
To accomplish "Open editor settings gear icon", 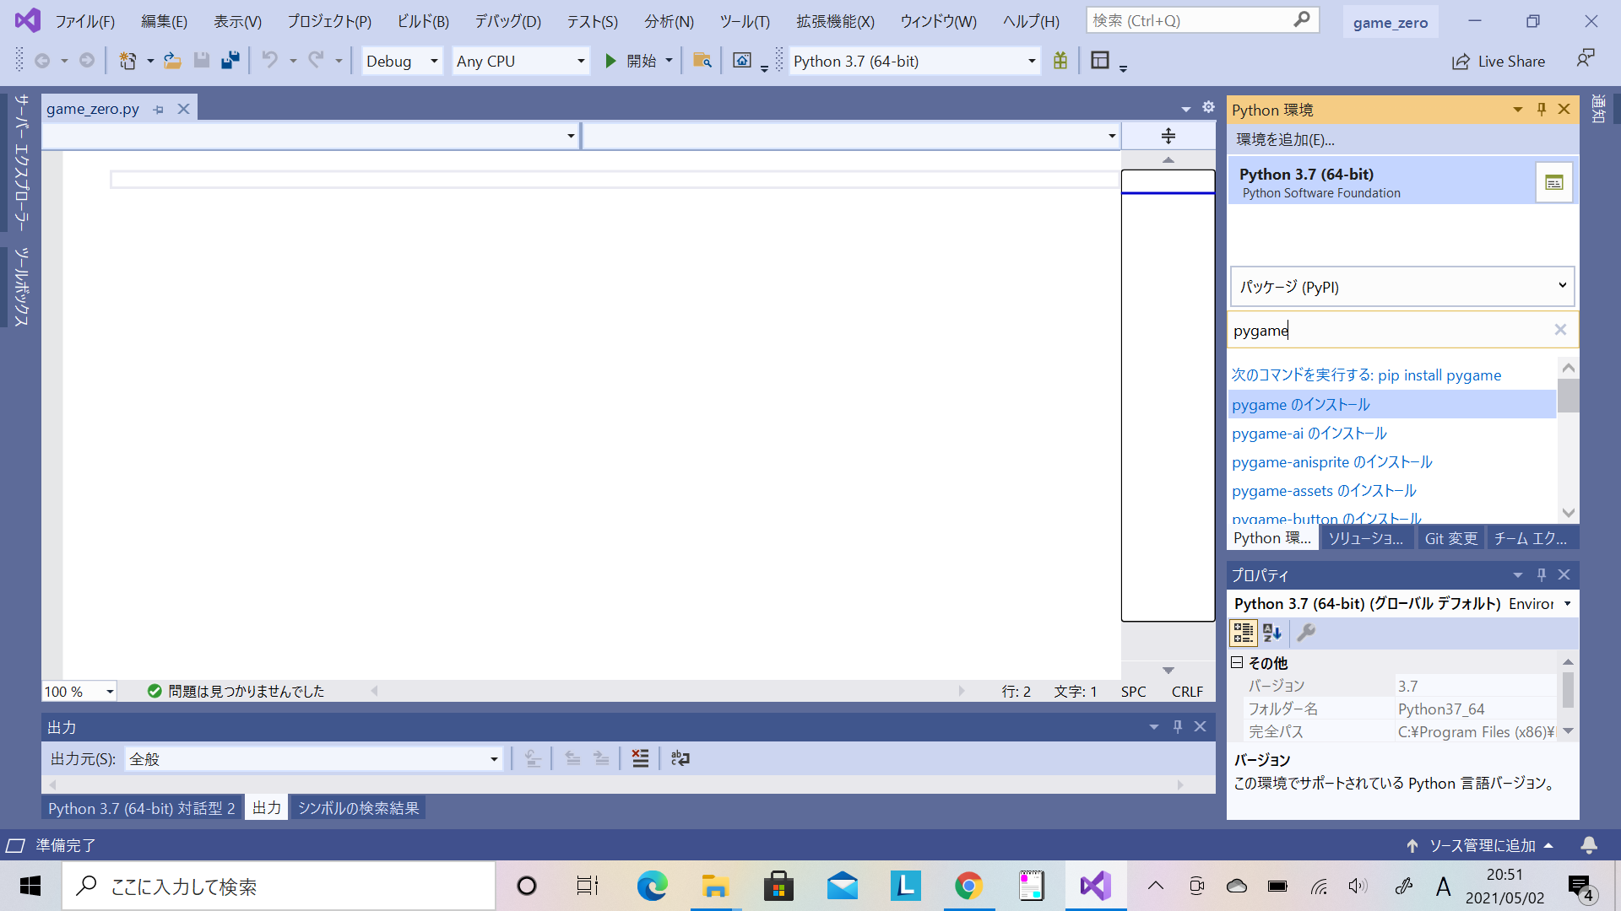I will pyautogui.click(x=1208, y=107).
